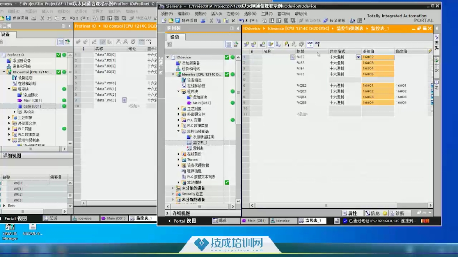Toggle the monitor all glasses icon in watch table
The height and width of the screenshot is (257, 458).
pyautogui.click(x=310, y=44)
